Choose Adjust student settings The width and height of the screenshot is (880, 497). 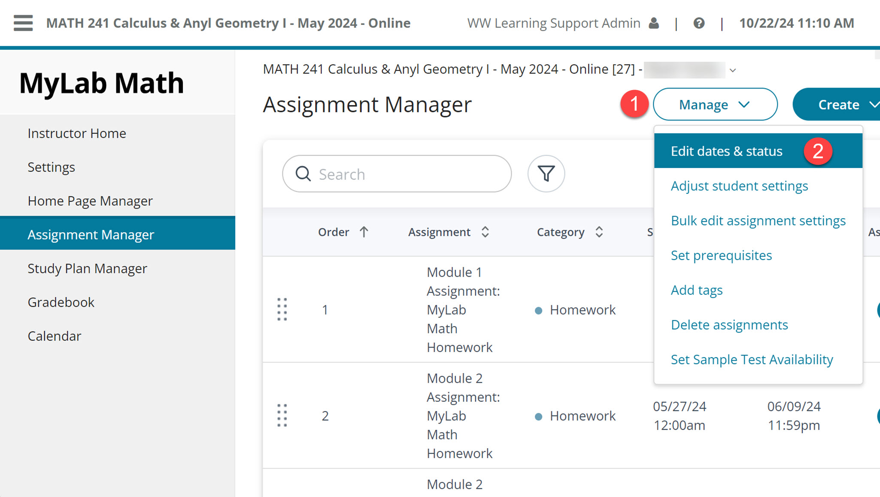pos(739,186)
